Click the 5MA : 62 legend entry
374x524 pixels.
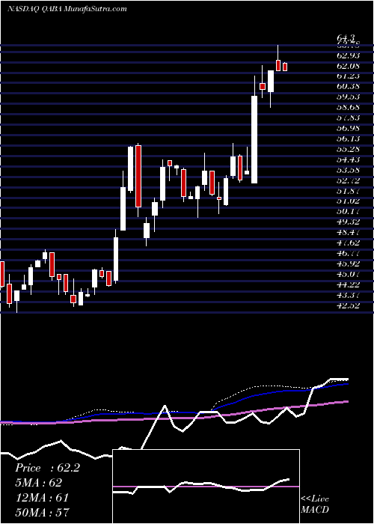click(x=38, y=483)
